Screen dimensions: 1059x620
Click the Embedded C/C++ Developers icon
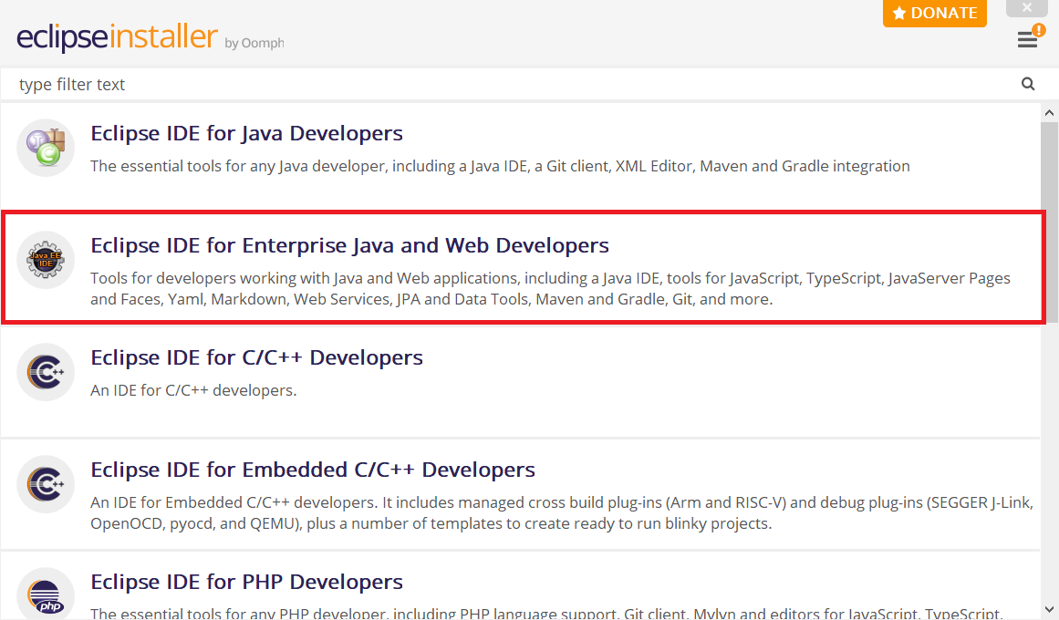[x=46, y=484]
